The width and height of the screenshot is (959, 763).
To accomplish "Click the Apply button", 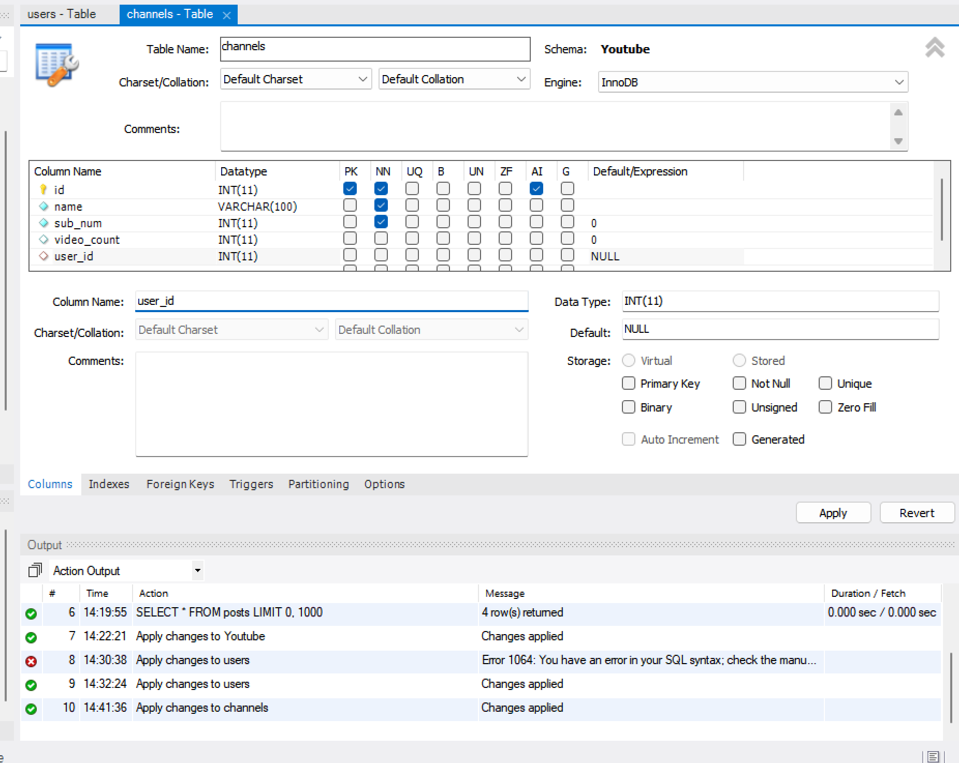I will pyautogui.click(x=833, y=513).
